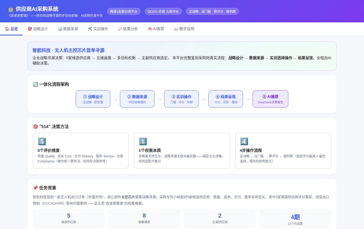The width and height of the screenshot is (364, 229).
Task: Click the QCDS+合规 五维评价 badge
Action: [163, 11]
